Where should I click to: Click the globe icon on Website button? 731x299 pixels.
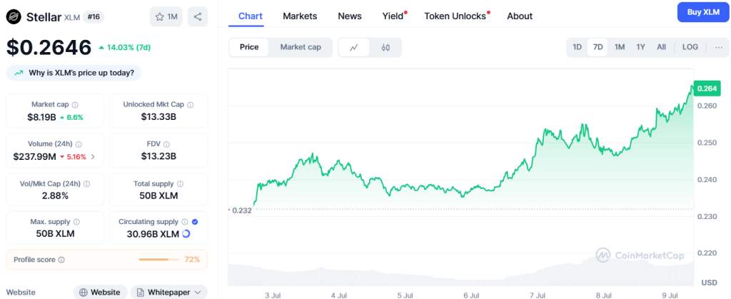click(84, 293)
